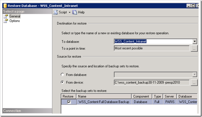Click the Type column header

(158, 96)
